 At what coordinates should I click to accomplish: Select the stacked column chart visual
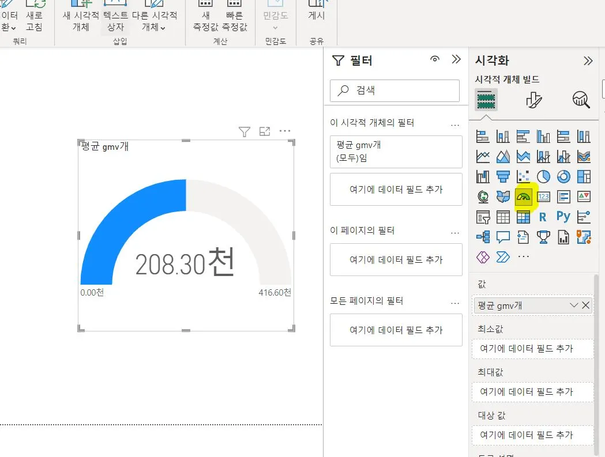point(503,137)
